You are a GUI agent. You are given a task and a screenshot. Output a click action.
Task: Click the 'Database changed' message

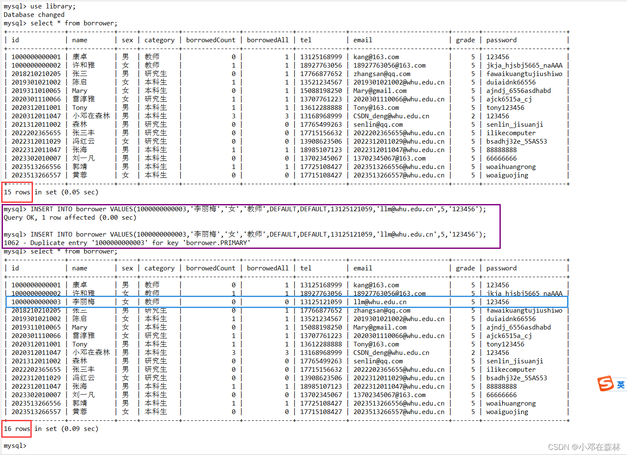point(34,15)
